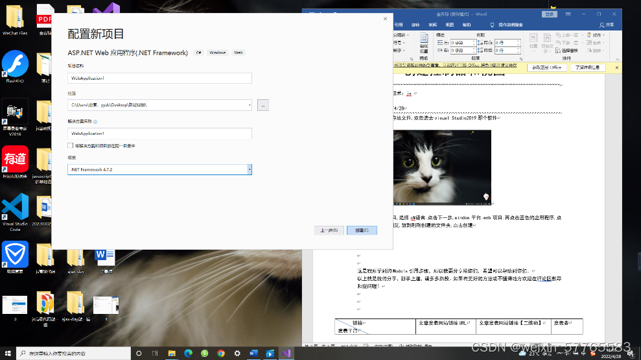The width and height of the screenshot is (641, 360).
Task: Click the Windows taskbar search box
Action: coord(74,354)
